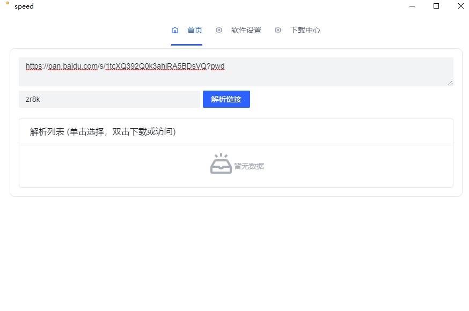Select the blue home icon in navigation

(x=174, y=30)
